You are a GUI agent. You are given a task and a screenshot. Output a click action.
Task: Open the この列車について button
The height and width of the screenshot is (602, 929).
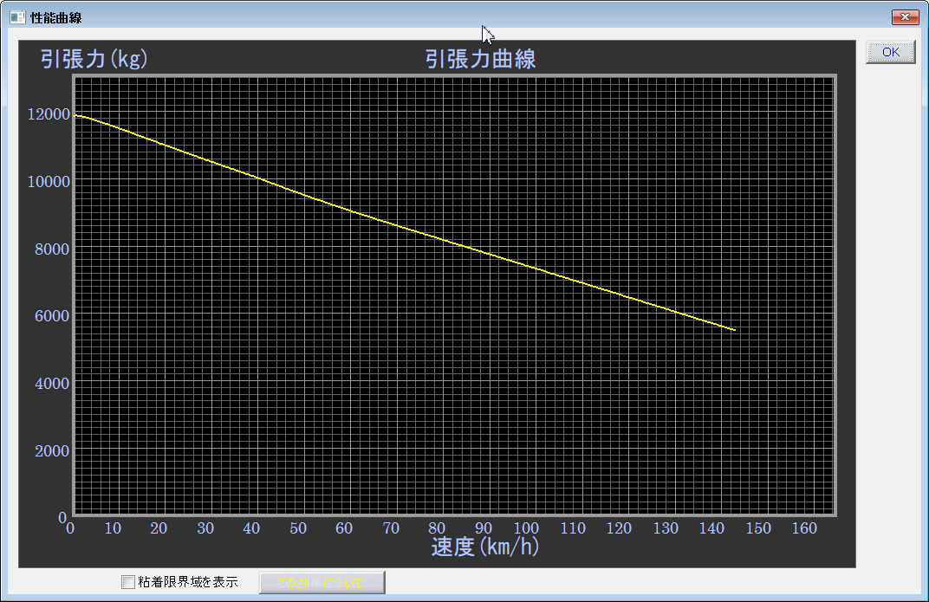(322, 582)
